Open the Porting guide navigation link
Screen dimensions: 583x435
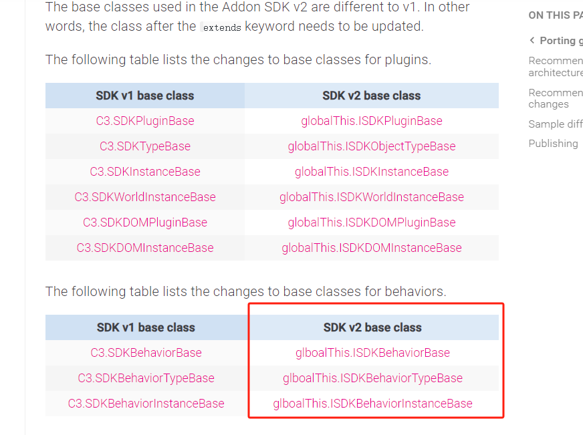click(561, 41)
